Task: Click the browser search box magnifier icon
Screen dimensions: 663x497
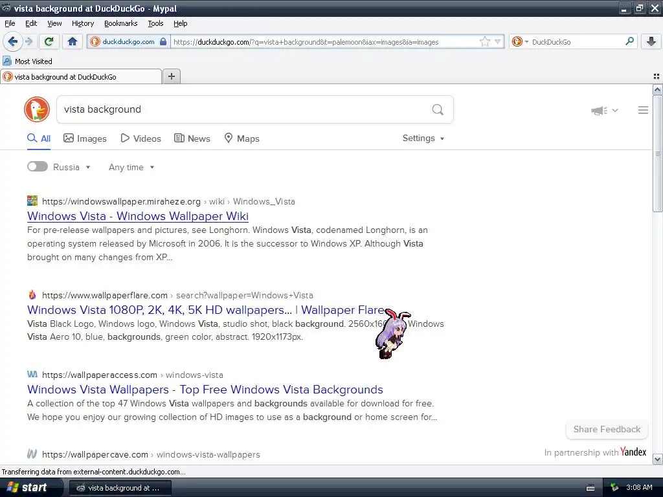Action: (629, 41)
